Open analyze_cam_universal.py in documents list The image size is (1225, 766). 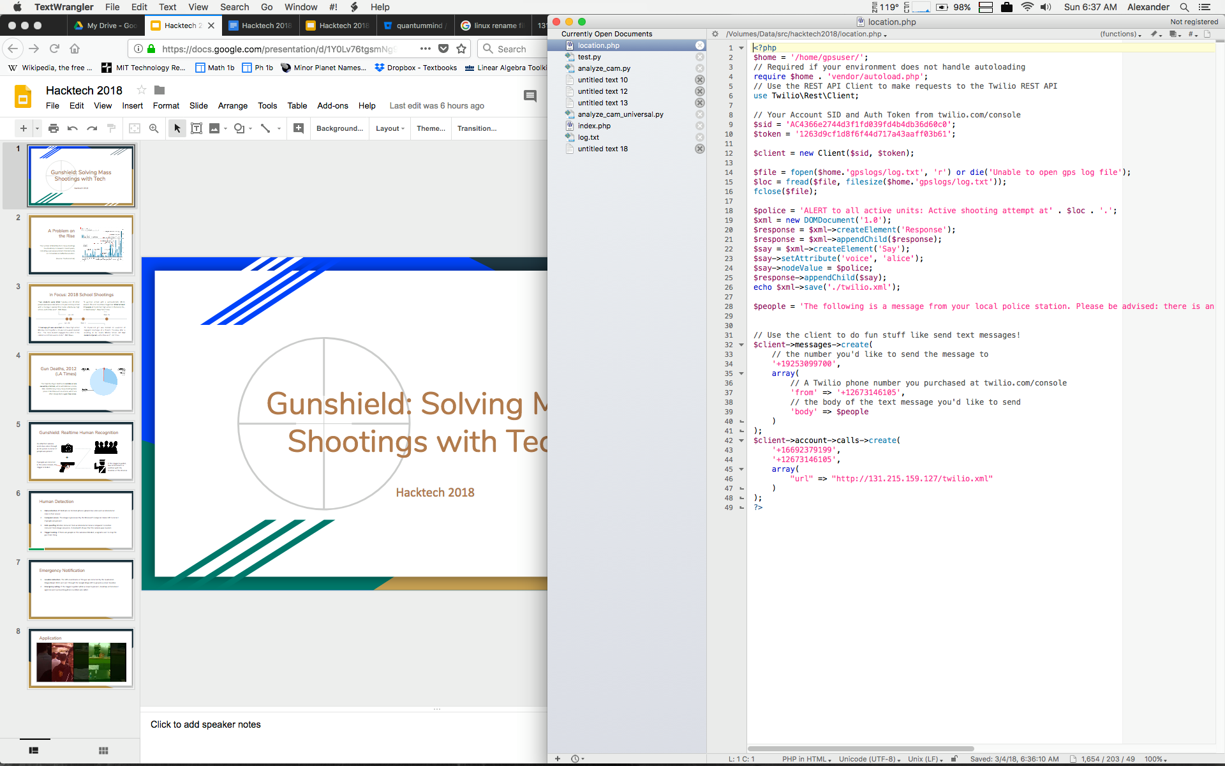[x=620, y=114]
